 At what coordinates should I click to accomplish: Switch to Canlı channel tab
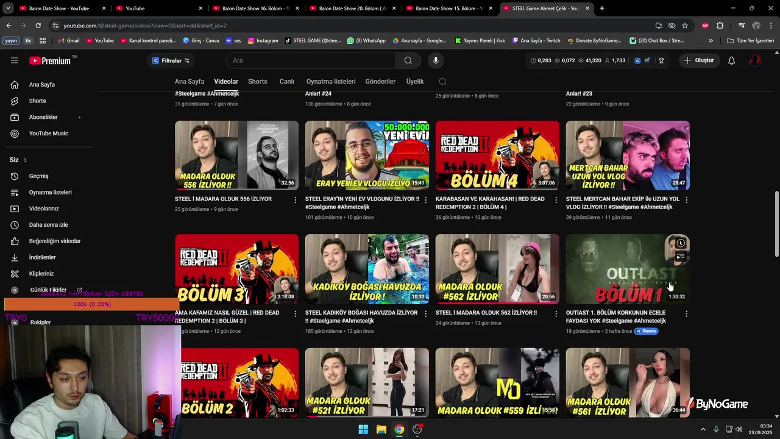pos(286,82)
